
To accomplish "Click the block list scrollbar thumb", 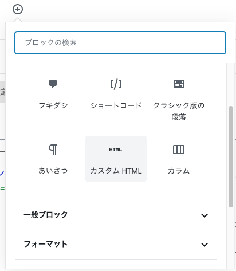I will (231, 156).
